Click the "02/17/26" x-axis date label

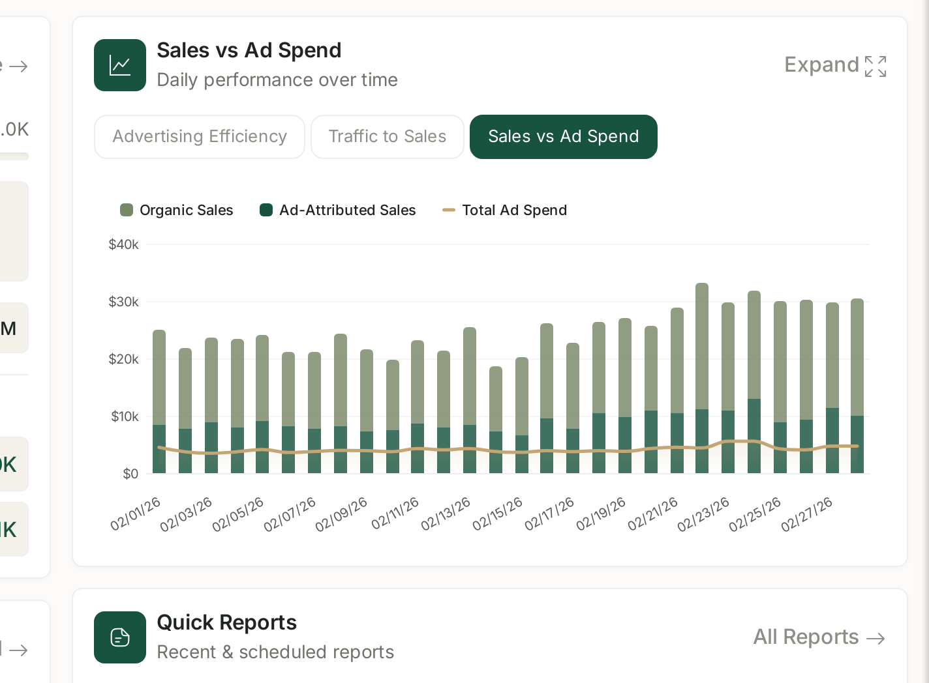(550, 514)
